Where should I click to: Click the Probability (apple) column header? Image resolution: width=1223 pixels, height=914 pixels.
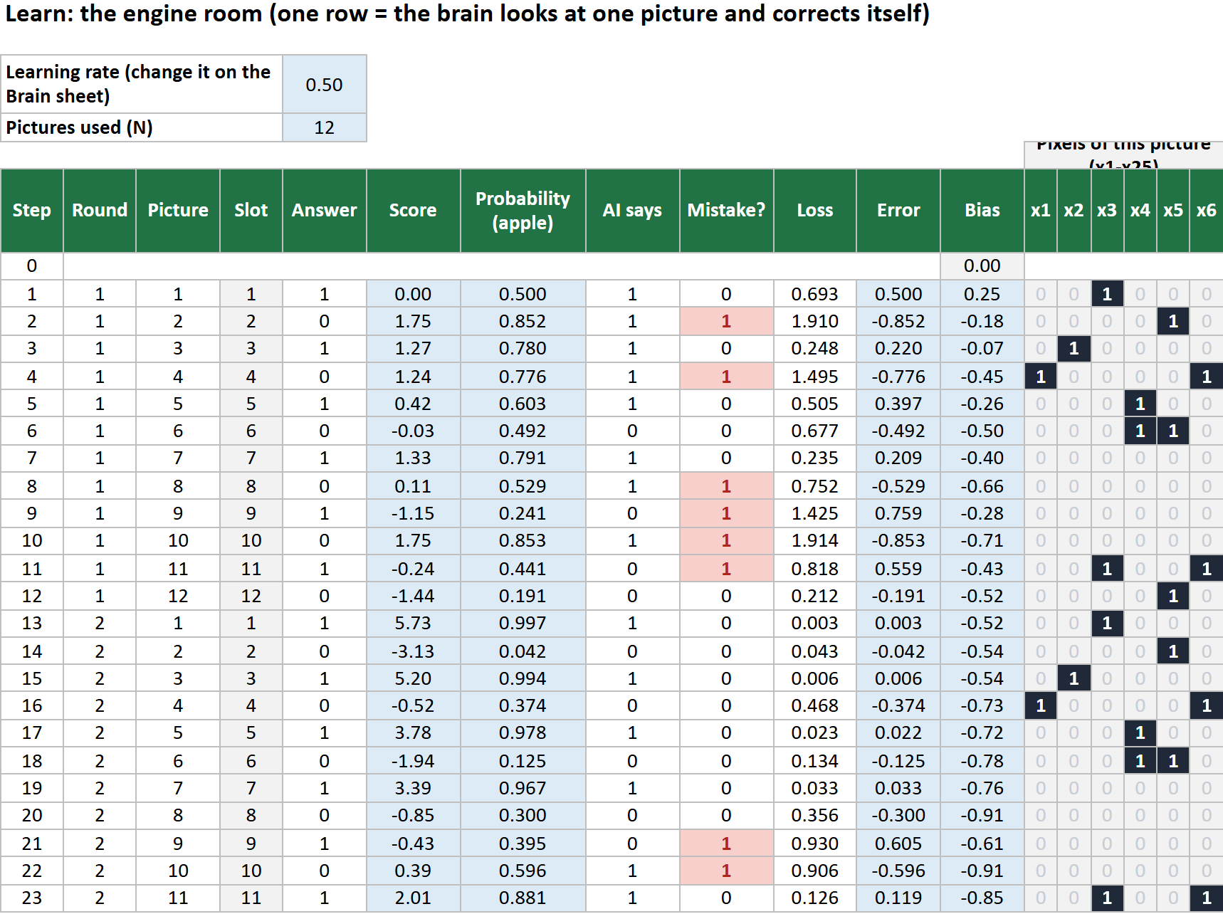pos(523,211)
